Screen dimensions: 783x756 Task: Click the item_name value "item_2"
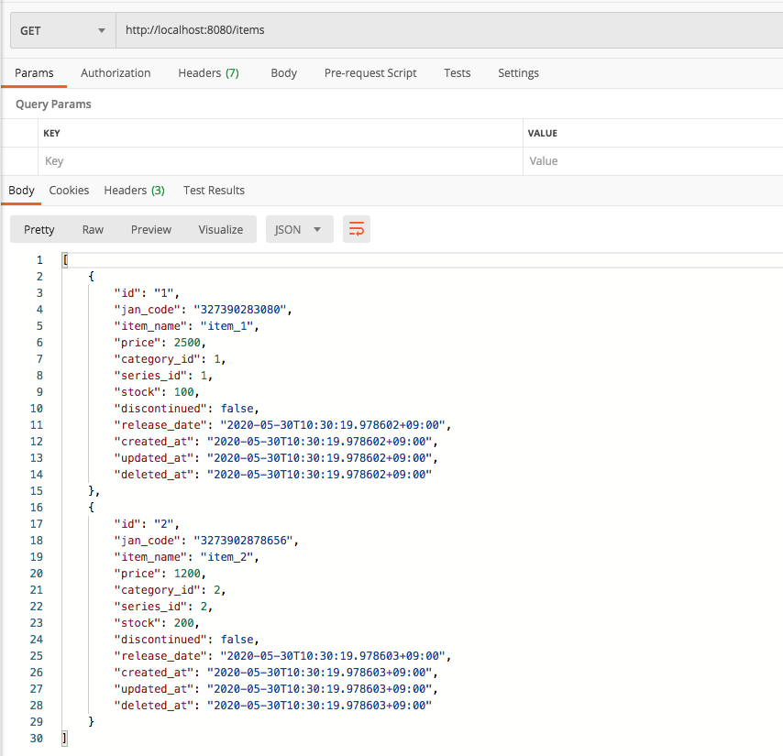[x=226, y=556]
